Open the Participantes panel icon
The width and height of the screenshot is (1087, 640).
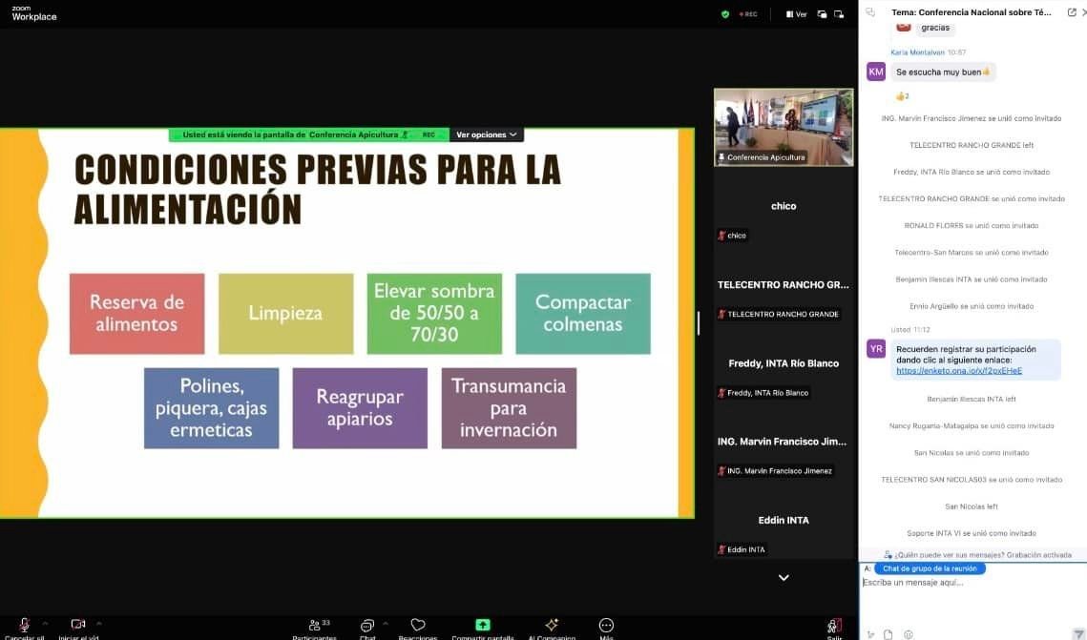(314, 626)
